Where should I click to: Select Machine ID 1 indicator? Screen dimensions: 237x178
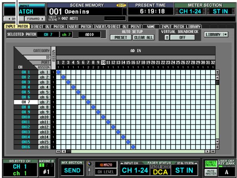point(41,165)
